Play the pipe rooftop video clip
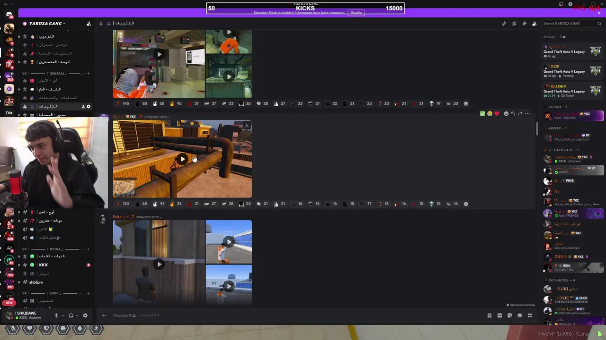The height and width of the screenshot is (340, 606). pyautogui.click(x=182, y=159)
